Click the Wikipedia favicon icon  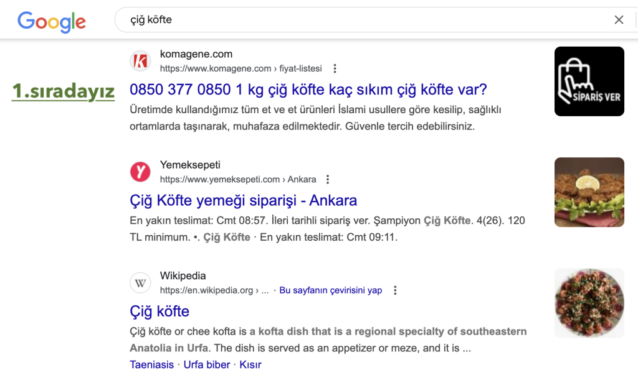pos(140,283)
